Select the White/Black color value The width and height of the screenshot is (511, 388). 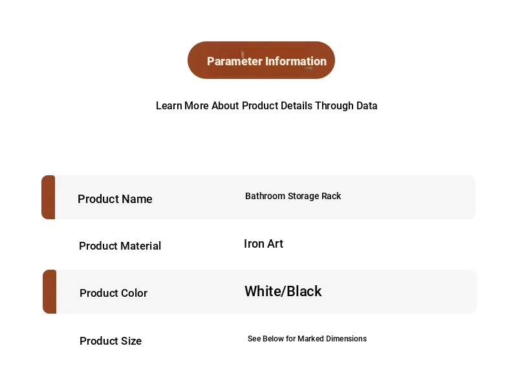[x=283, y=291]
